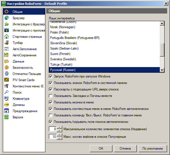Click the По умолчанию button
Image resolution: width=170 pixels, height=155 pixels.
(153, 149)
